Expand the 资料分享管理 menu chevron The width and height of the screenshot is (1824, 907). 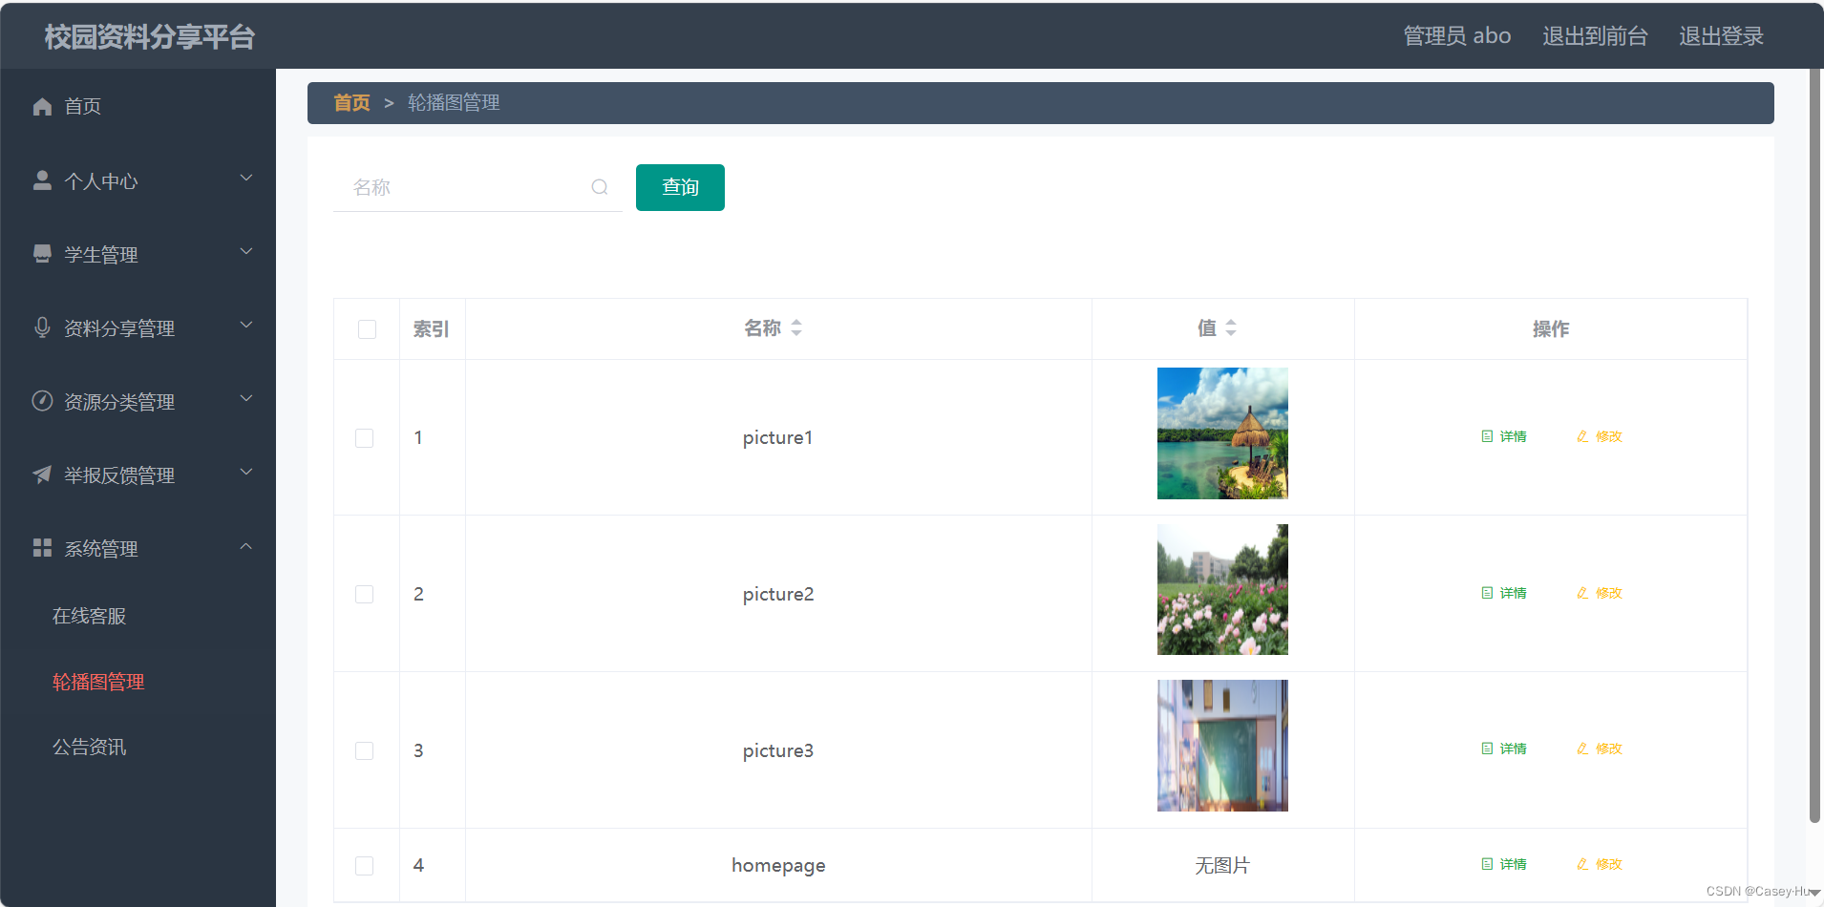pyautogui.click(x=246, y=325)
